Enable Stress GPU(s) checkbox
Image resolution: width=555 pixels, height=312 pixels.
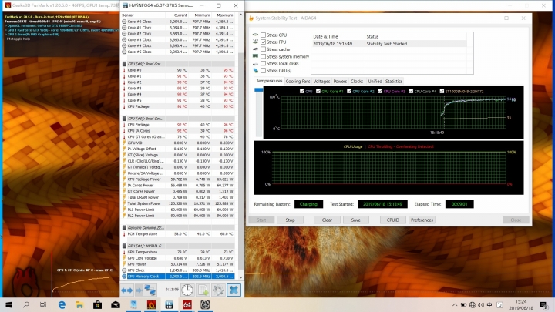point(264,70)
